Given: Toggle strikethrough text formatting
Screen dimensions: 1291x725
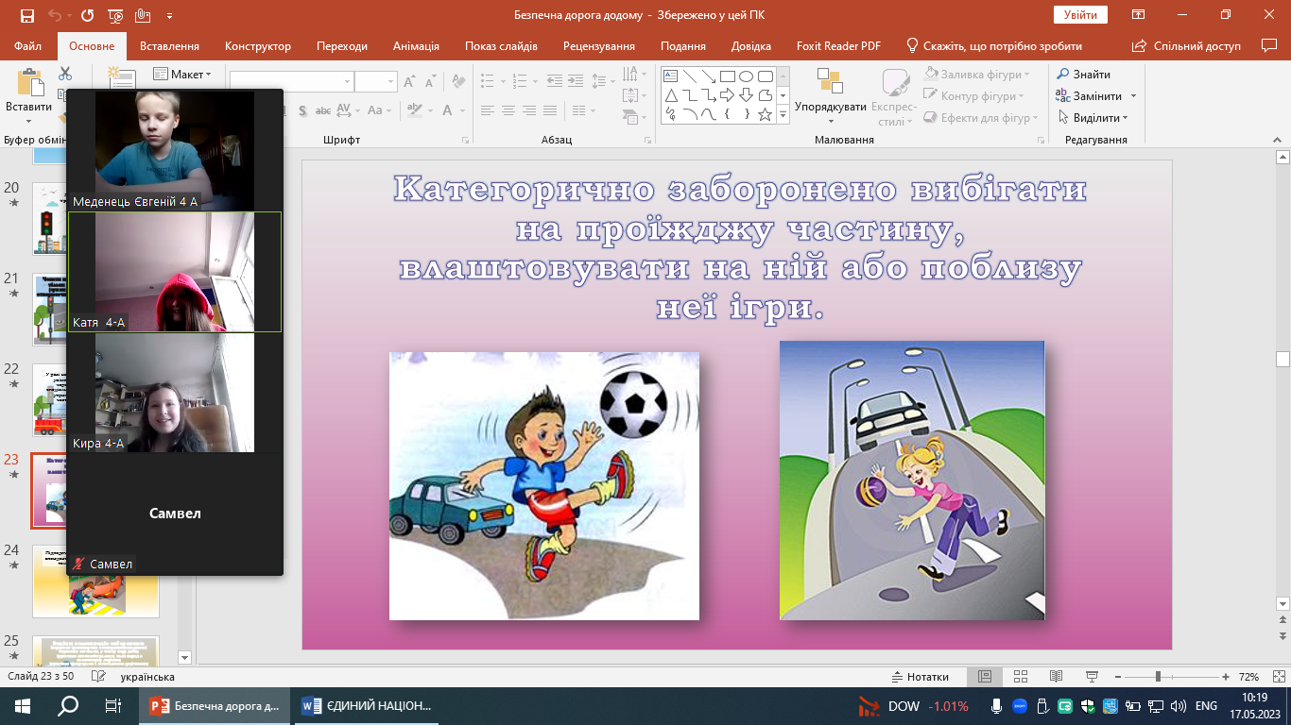Looking at the screenshot, I should click(x=323, y=110).
